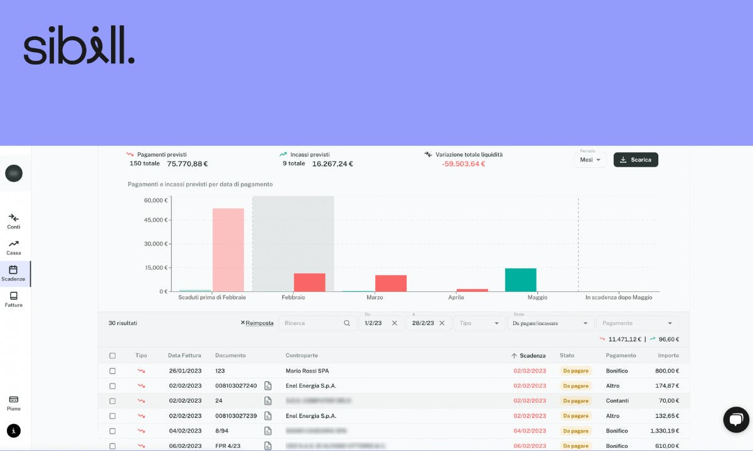The height and width of the screenshot is (451, 753).
Task: Sort by the Importo column header
Action: click(668, 356)
